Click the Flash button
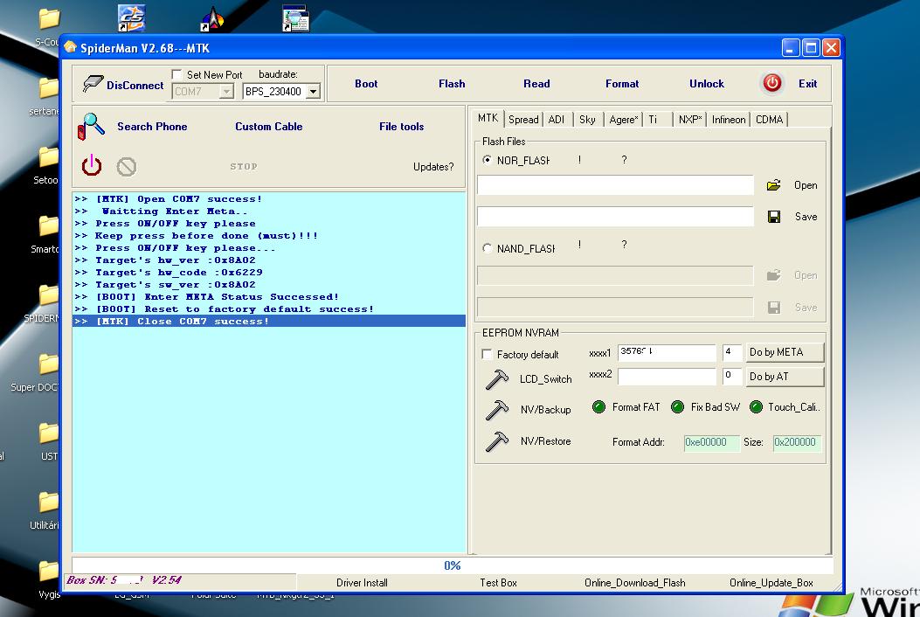The height and width of the screenshot is (617, 920). click(452, 84)
